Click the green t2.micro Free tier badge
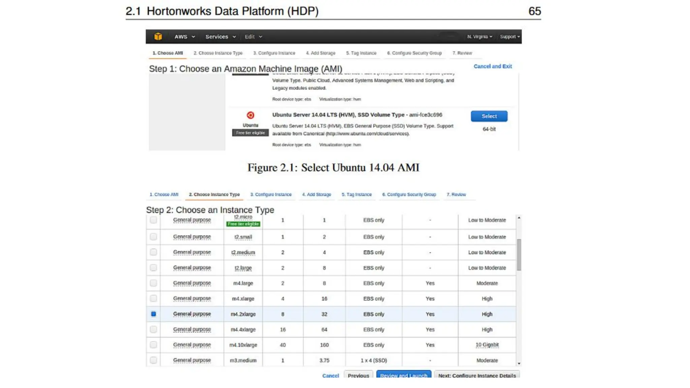Image resolution: width=690 pixels, height=388 pixels. coord(243,224)
